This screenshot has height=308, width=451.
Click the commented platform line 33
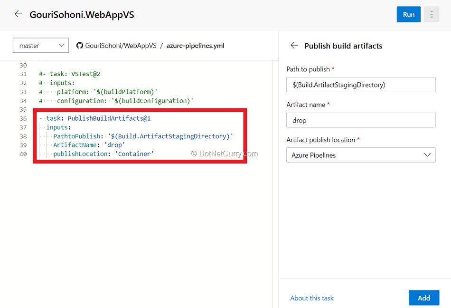(98, 92)
